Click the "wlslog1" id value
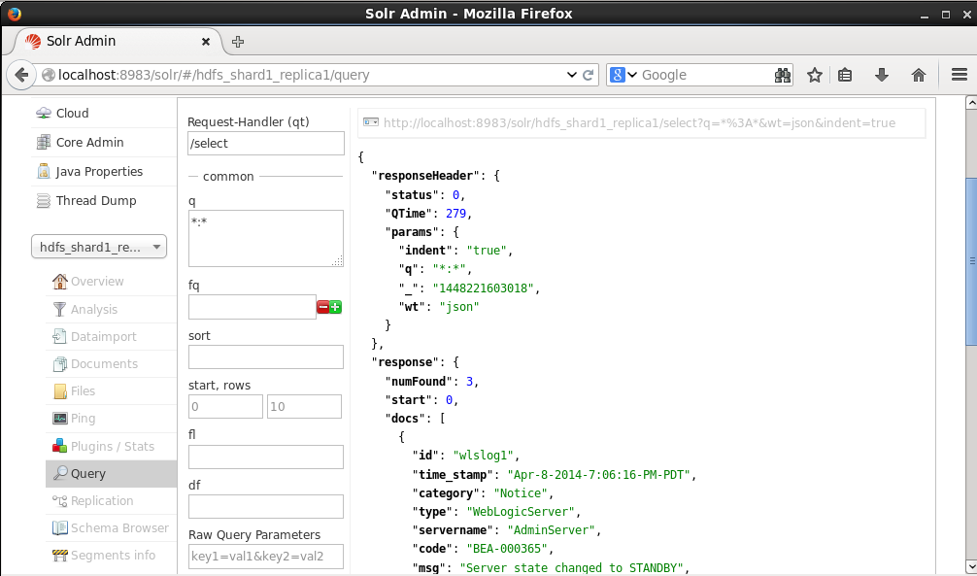 483,456
